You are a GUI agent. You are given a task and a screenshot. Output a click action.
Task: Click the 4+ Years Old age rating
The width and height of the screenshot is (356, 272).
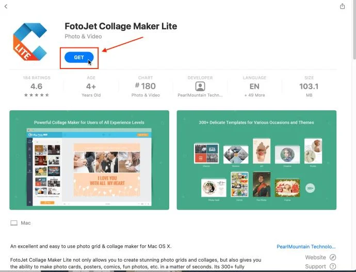point(91,87)
